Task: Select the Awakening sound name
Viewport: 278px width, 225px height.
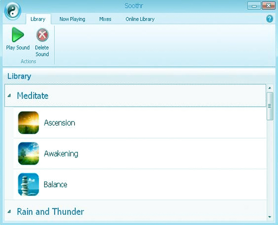Action: coord(61,154)
